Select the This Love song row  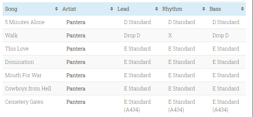pos(124,49)
